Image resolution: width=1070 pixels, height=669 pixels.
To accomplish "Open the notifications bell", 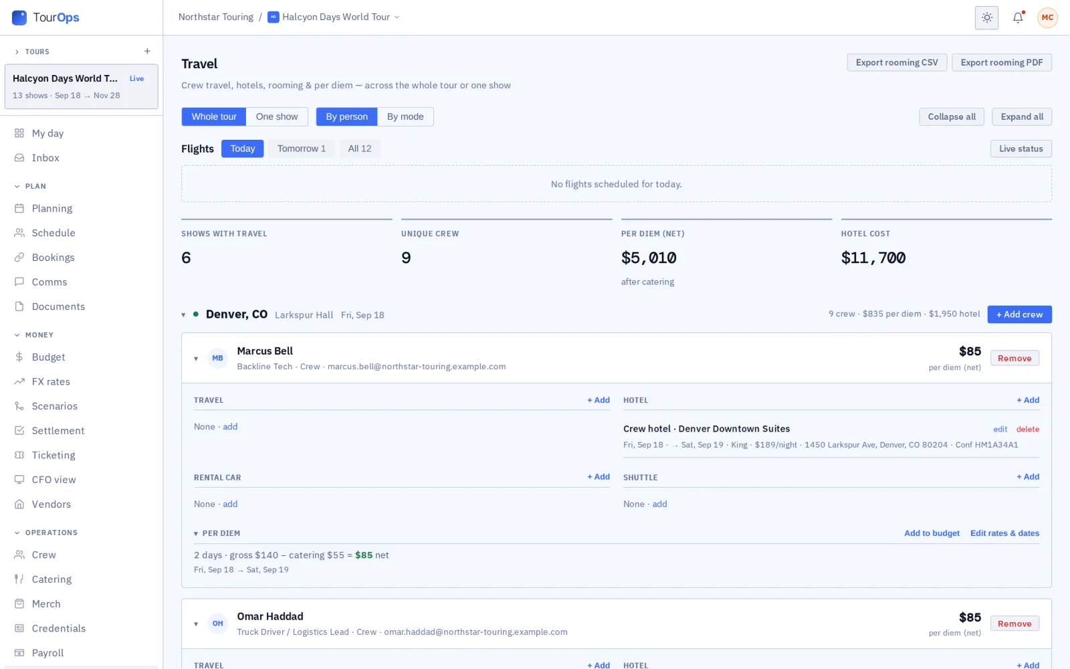I will click(1018, 17).
